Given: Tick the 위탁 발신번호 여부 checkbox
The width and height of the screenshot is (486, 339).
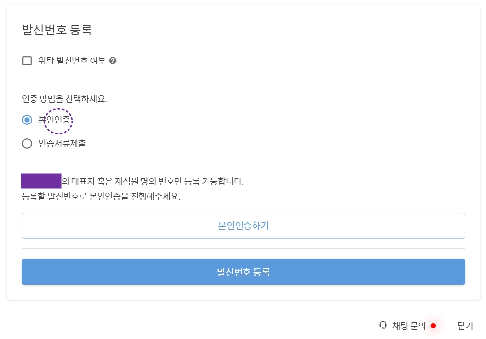Looking at the screenshot, I should coord(27,61).
